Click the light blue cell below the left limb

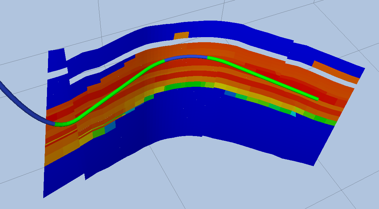[110, 128]
